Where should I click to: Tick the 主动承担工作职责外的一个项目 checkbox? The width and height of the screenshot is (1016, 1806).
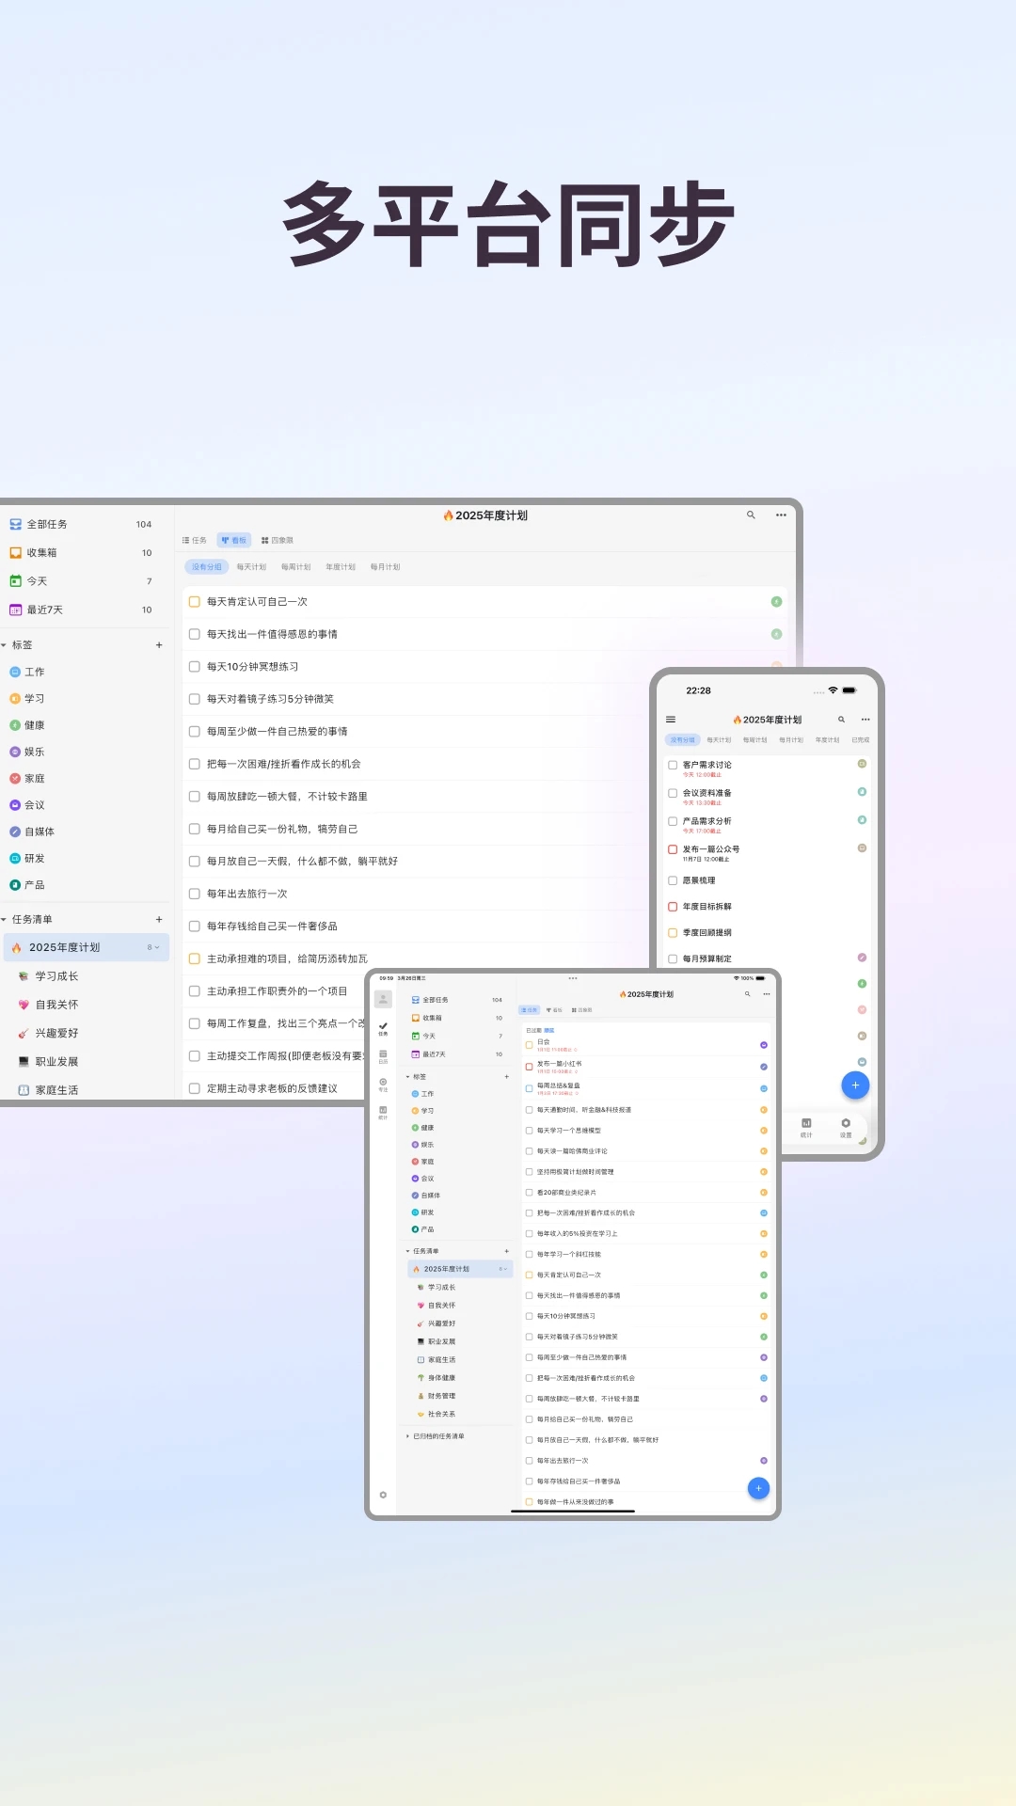[195, 991]
